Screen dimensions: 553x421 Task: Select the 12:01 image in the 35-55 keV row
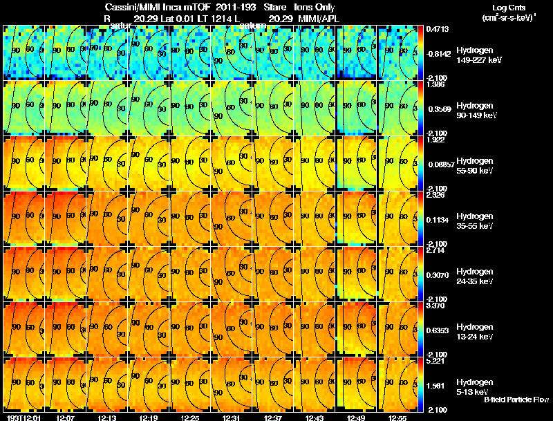(x=24, y=218)
